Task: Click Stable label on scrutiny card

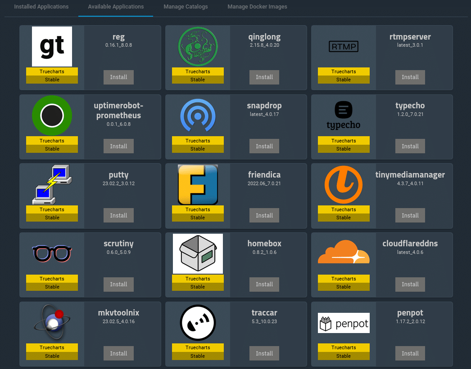Action: pyautogui.click(x=52, y=287)
